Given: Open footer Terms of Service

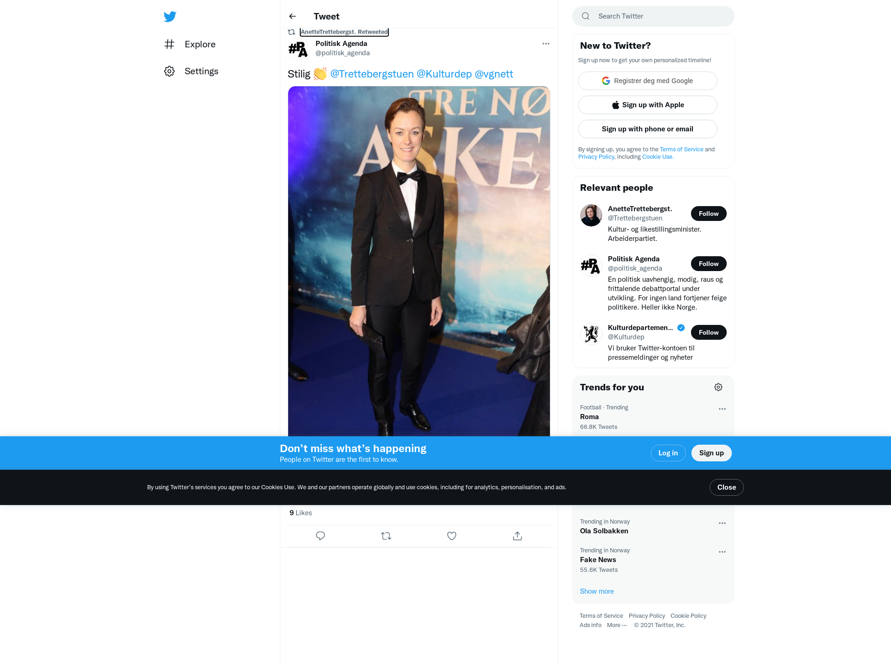Looking at the screenshot, I should point(601,616).
